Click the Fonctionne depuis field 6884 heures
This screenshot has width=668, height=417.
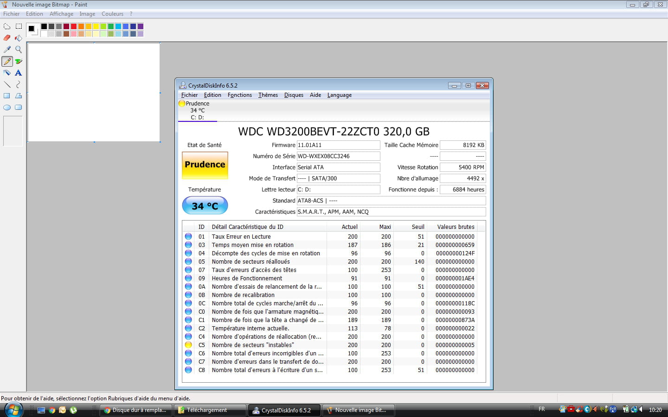(462, 190)
